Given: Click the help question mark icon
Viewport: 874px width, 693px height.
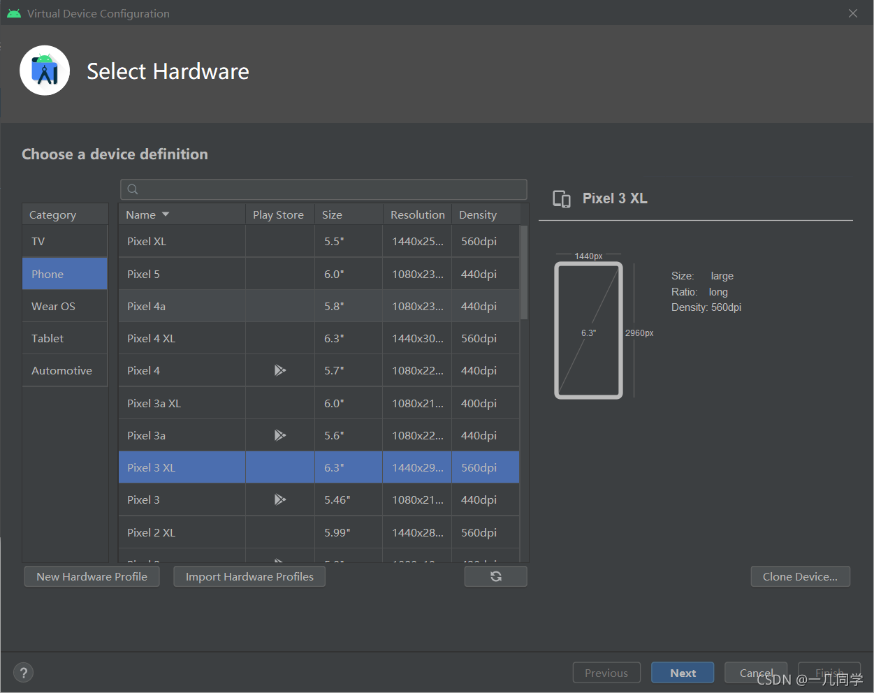Looking at the screenshot, I should tap(24, 673).
